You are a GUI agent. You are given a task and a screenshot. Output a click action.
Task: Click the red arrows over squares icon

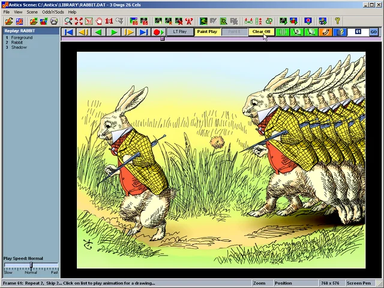(248, 22)
